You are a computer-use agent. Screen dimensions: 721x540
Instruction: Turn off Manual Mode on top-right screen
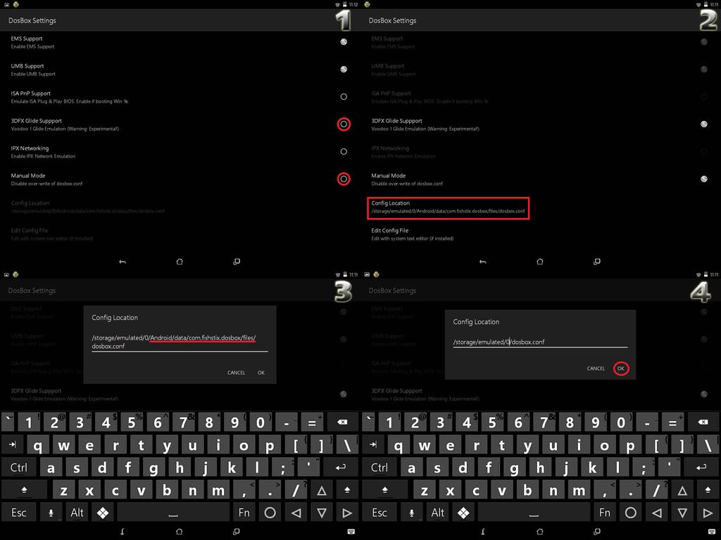tap(704, 179)
